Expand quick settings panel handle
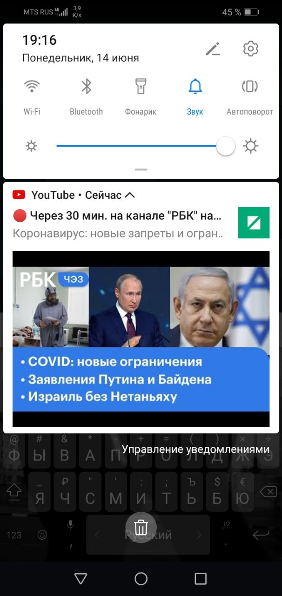The width and height of the screenshot is (282, 596). pyautogui.click(x=141, y=170)
